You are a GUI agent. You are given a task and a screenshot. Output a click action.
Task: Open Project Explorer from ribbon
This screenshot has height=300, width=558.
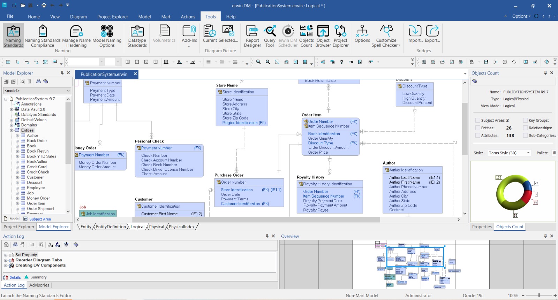tap(340, 36)
